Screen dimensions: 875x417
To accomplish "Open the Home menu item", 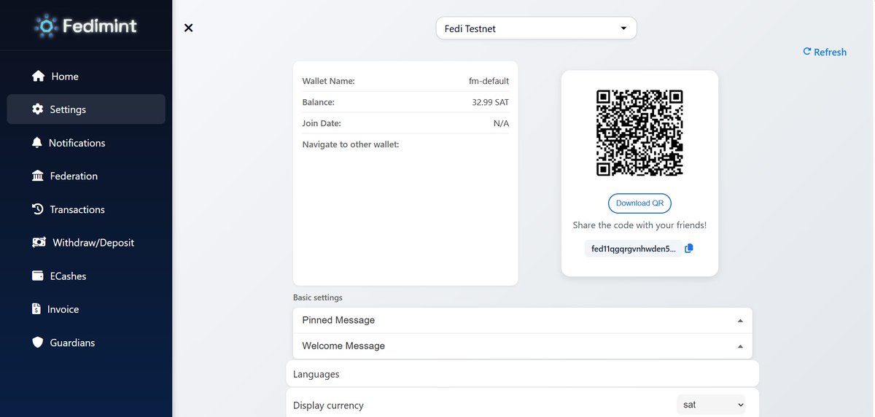I will [x=86, y=76].
